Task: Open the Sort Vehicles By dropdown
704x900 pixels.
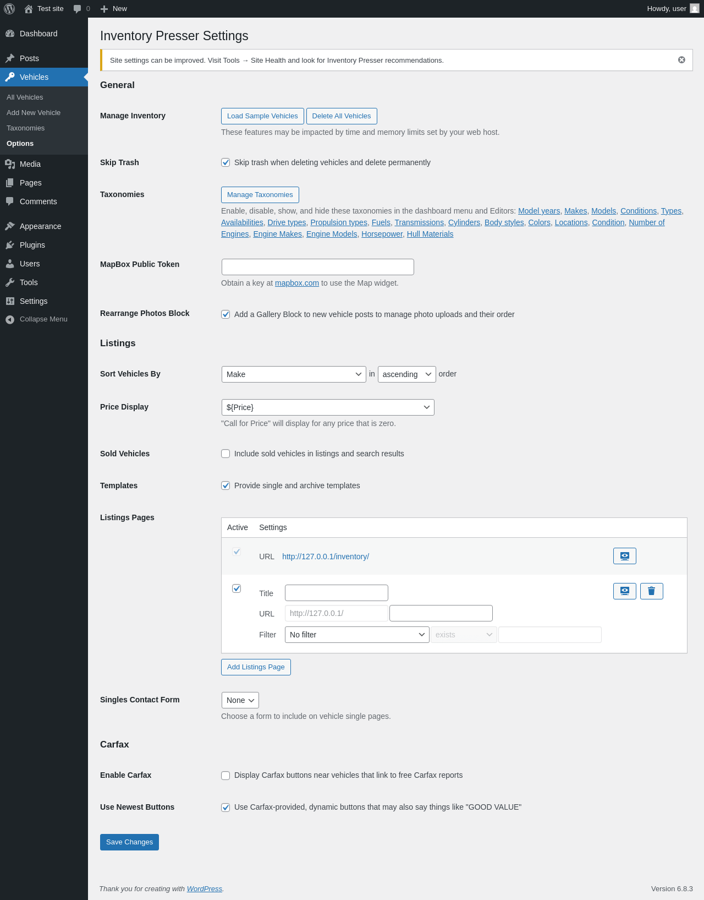Action: coord(294,374)
